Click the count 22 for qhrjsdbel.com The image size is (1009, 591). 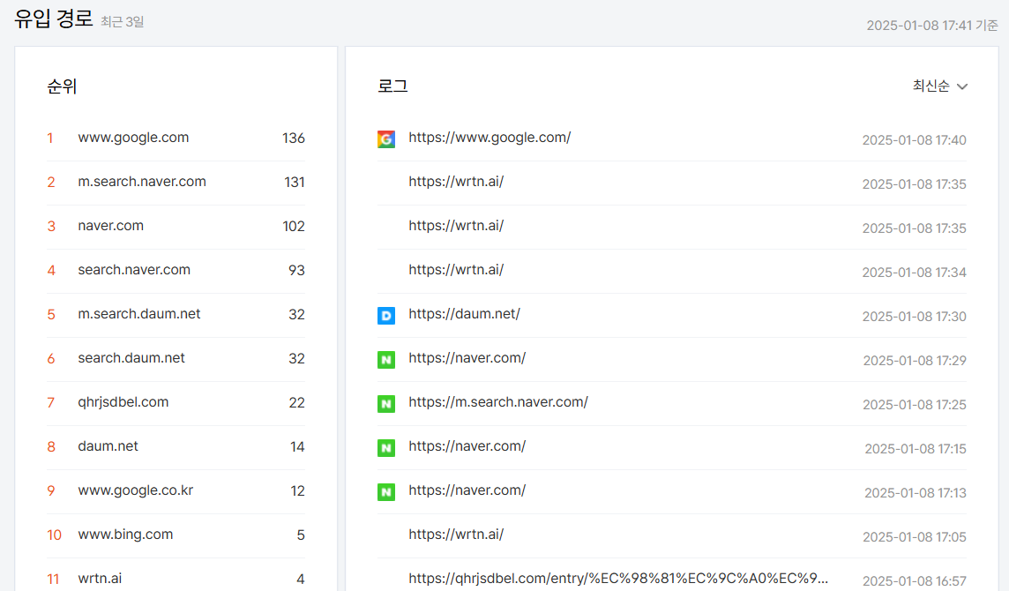[296, 402]
